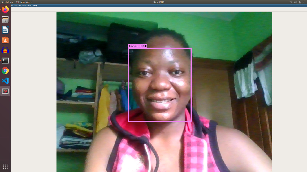Open the Terminal dock icon
The width and height of the screenshot is (307, 172).
(x=5, y=61)
